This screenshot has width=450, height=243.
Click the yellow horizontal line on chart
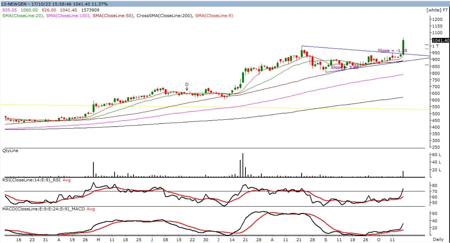coord(45,105)
